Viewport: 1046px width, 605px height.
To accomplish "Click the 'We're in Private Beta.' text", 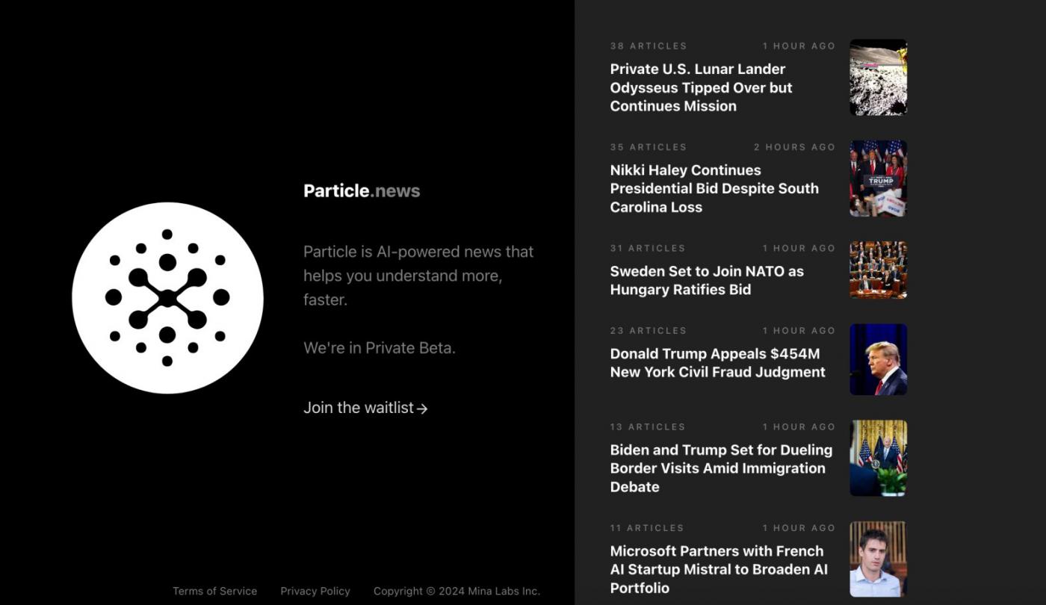I will coord(380,347).
